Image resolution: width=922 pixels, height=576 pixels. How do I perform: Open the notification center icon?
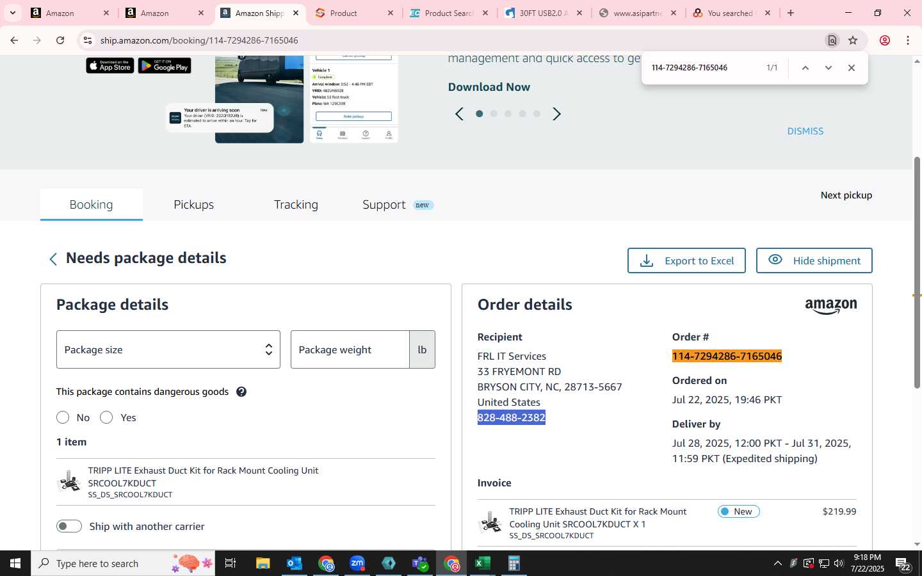(903, 564)
